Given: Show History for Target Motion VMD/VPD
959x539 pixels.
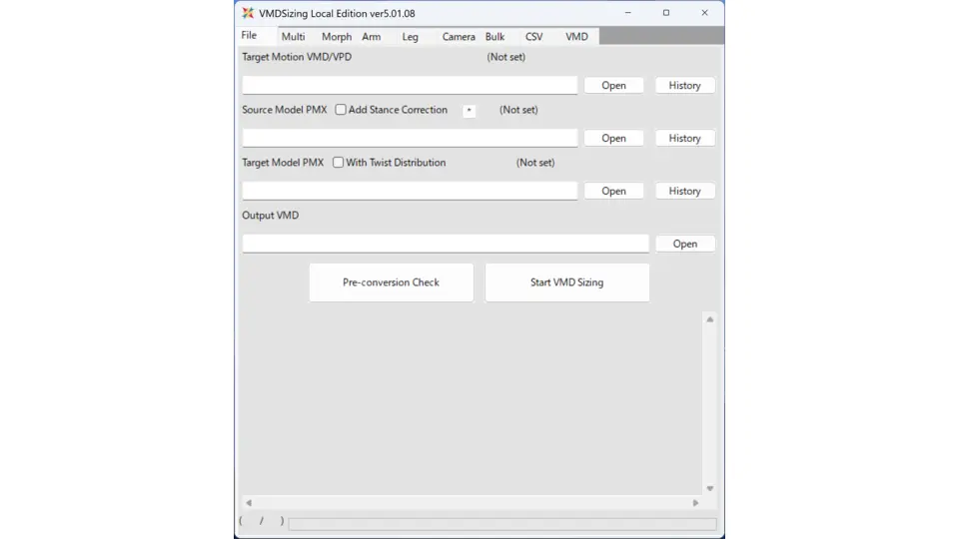Looking at the screenshot, I should click(684, 86).
